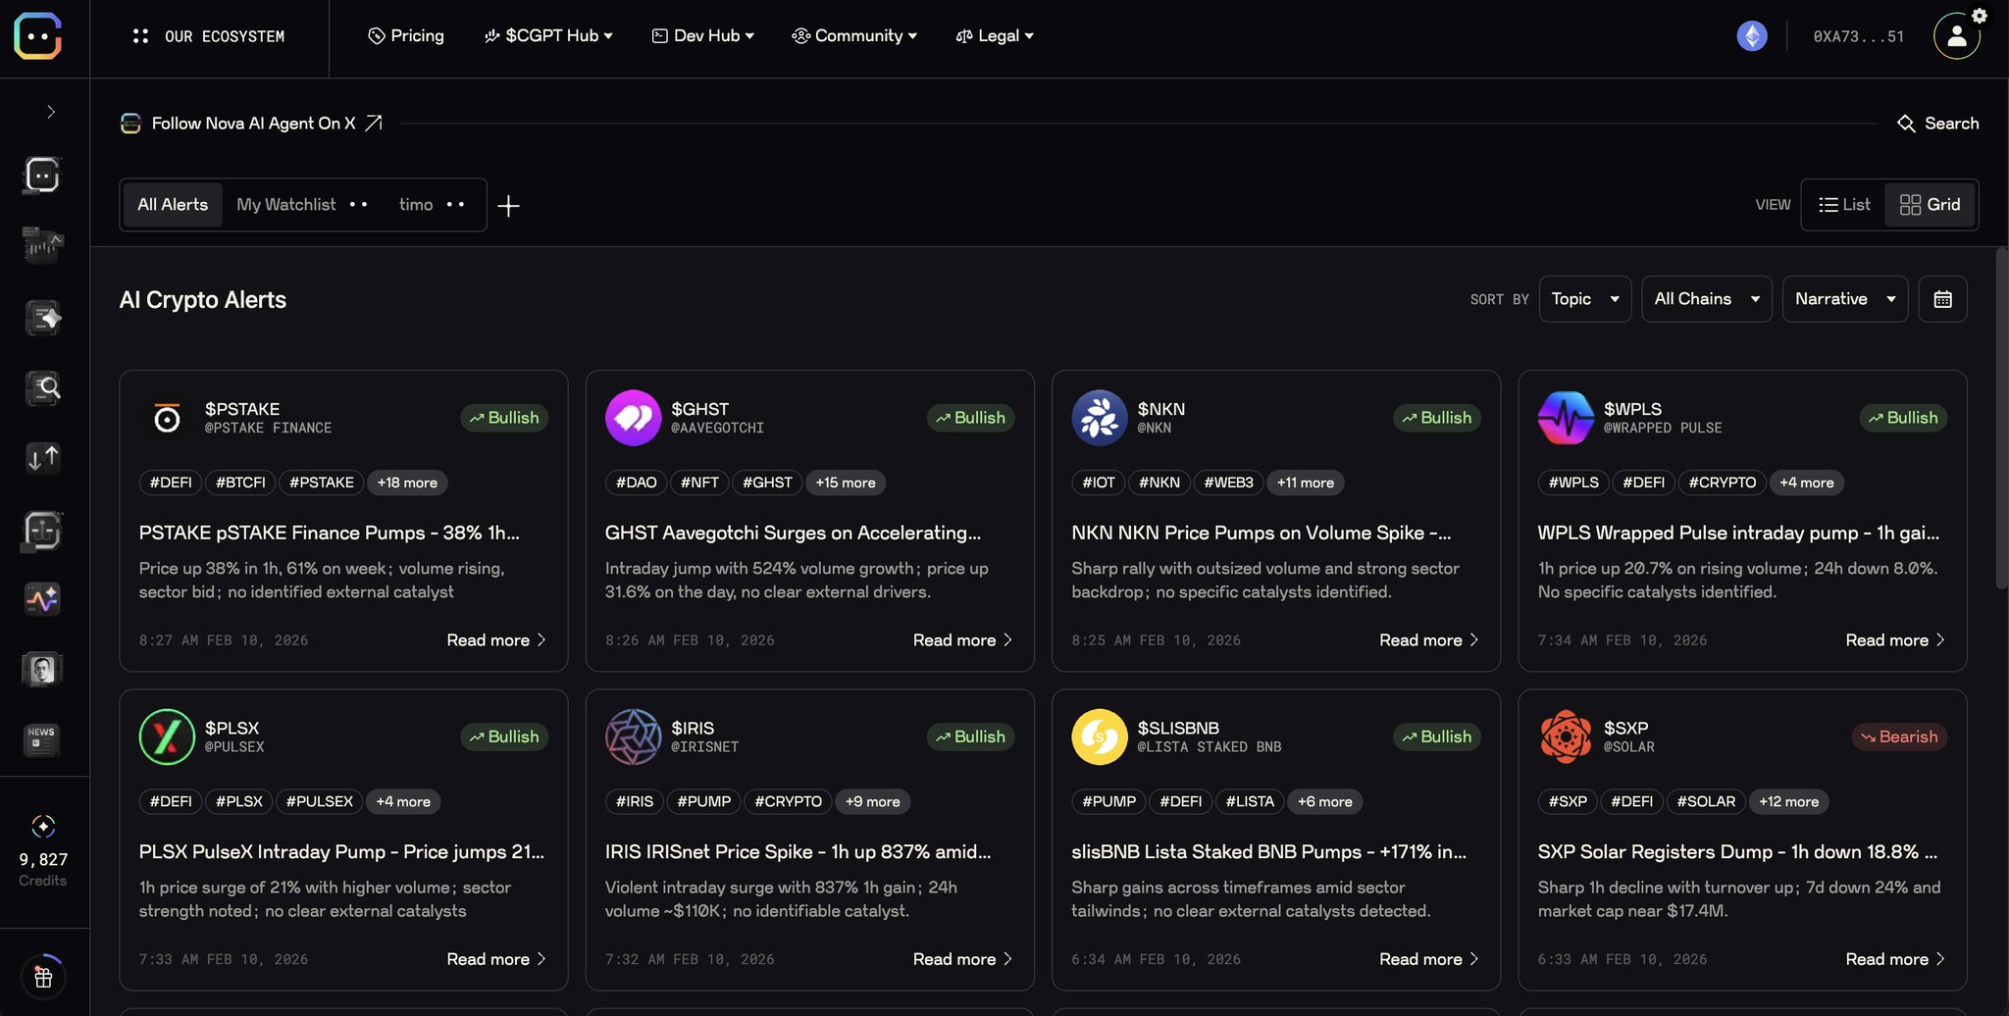Switch to List view
This screenshot has height=1016, width=2009.
(x=1844, y=205)
